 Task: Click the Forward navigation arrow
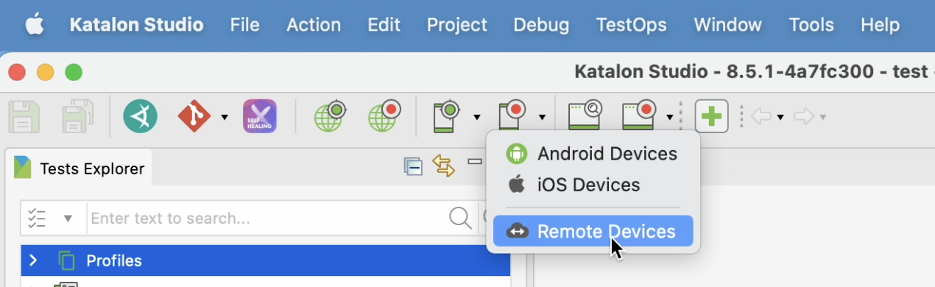(804, 116)
